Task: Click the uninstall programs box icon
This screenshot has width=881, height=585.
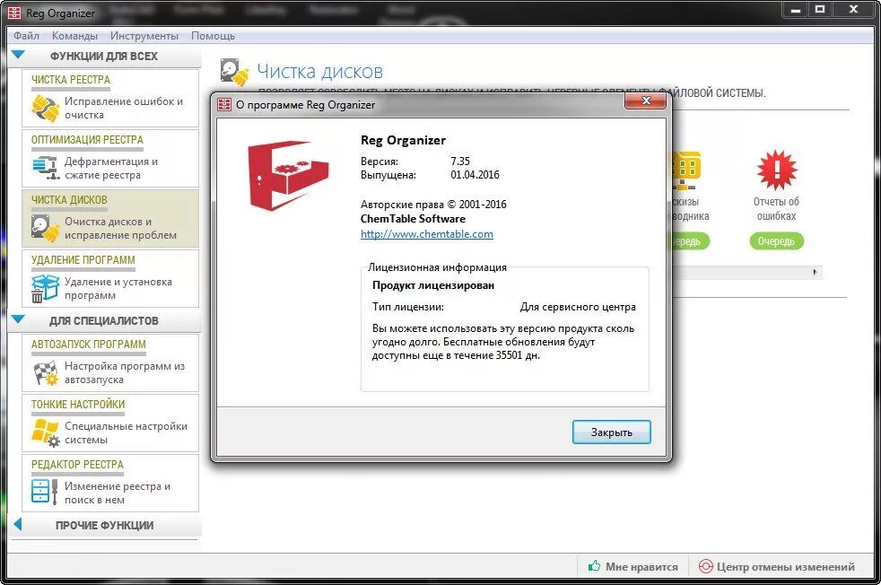Action: pyautogui.click(x=45, y=288)
